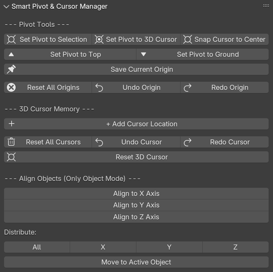Select the 3D cursor icon beside Set Pivot to 3D Cursor
The image size is (273, 272).
(x=100, y=39)
